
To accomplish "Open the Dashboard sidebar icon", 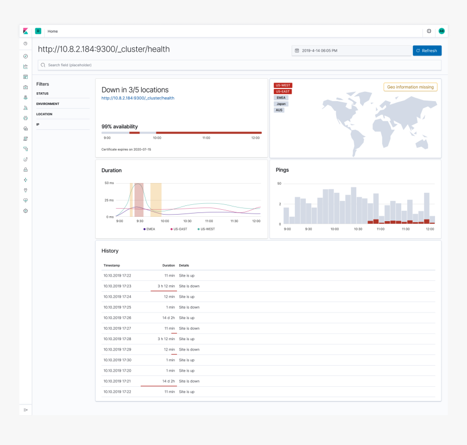I will pyautogui.click(x=26, y=77).
